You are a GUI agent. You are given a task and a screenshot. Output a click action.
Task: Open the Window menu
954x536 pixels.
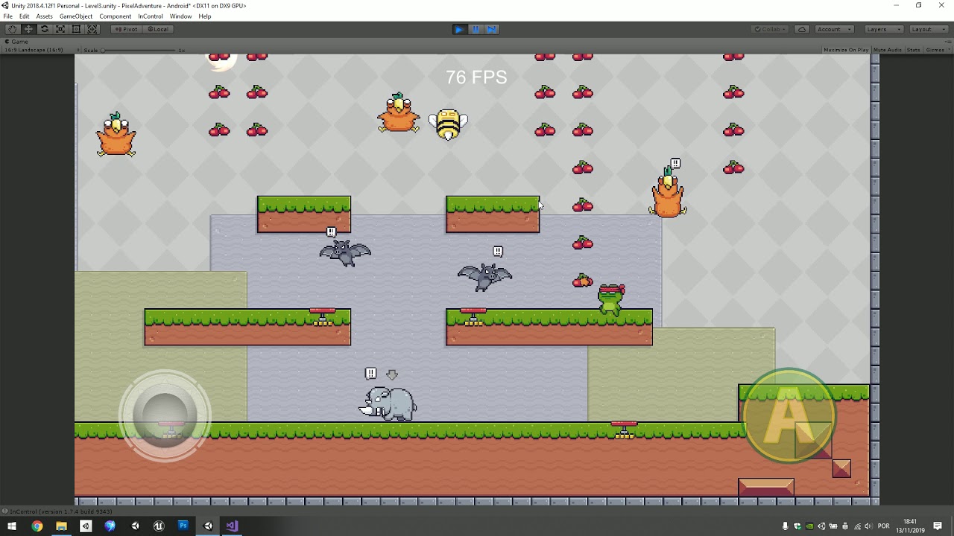click(x=180, y=16)
